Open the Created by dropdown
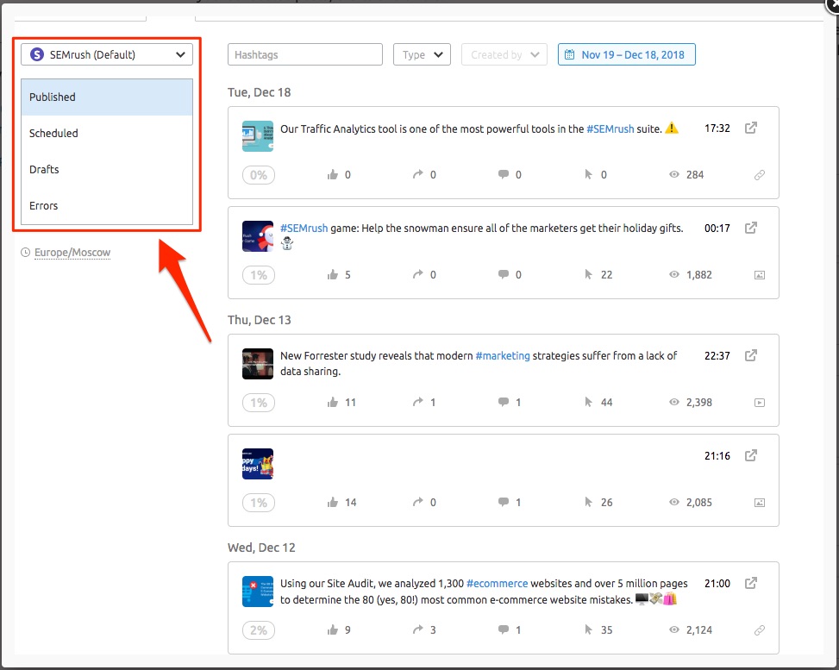This screenshot has width=839, height=670. pos(504,54)
